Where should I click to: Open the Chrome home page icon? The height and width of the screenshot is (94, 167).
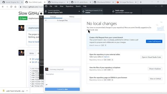(15, 7)
